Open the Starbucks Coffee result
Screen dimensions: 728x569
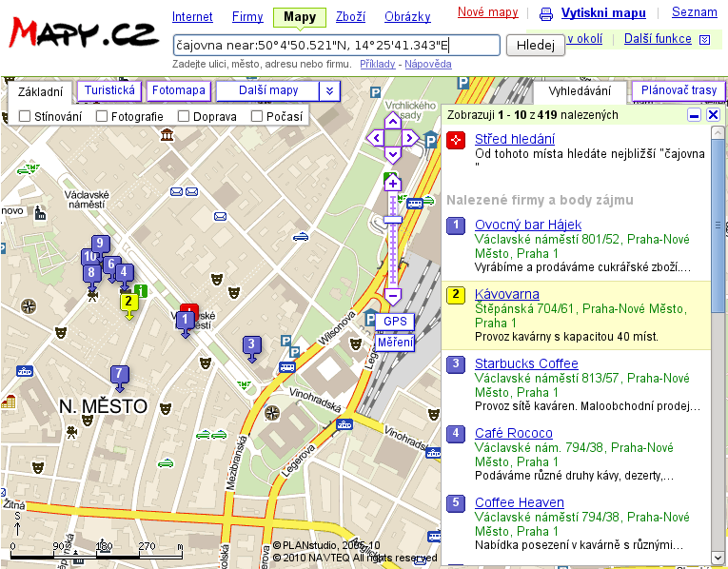click(526, 363)
